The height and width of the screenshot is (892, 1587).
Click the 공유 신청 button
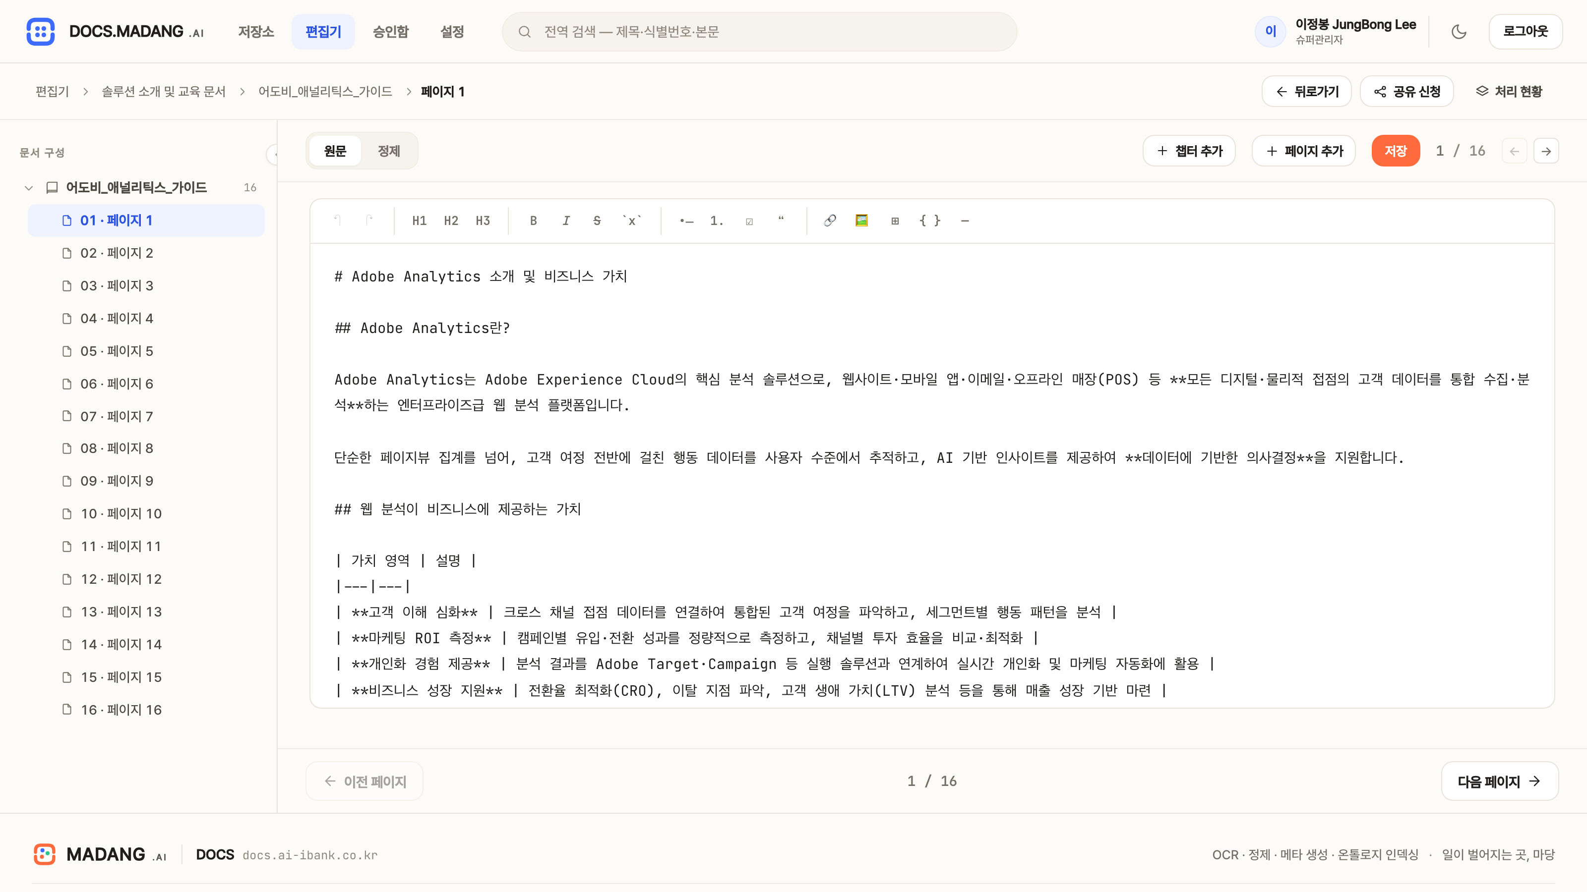[x=1407, y=91]
